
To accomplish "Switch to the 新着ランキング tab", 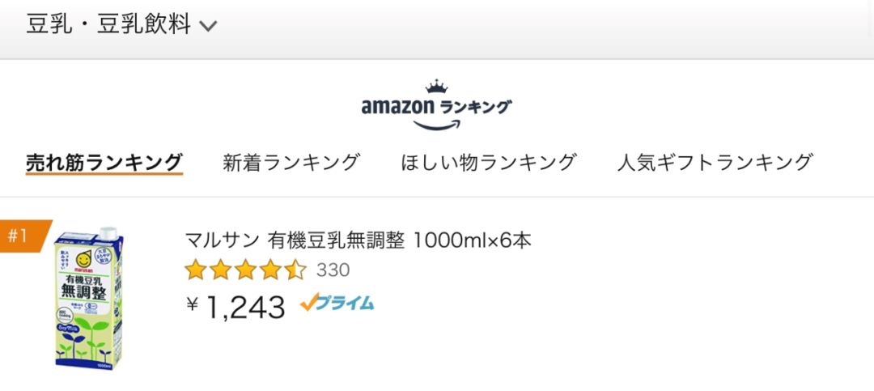I will [x=291, y=162].
